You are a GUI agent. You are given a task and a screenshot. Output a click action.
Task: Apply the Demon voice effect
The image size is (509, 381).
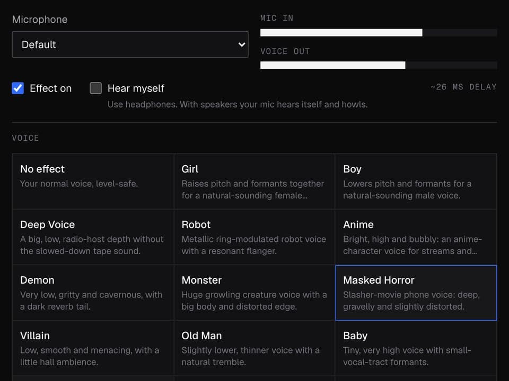(x=93, y=293)
